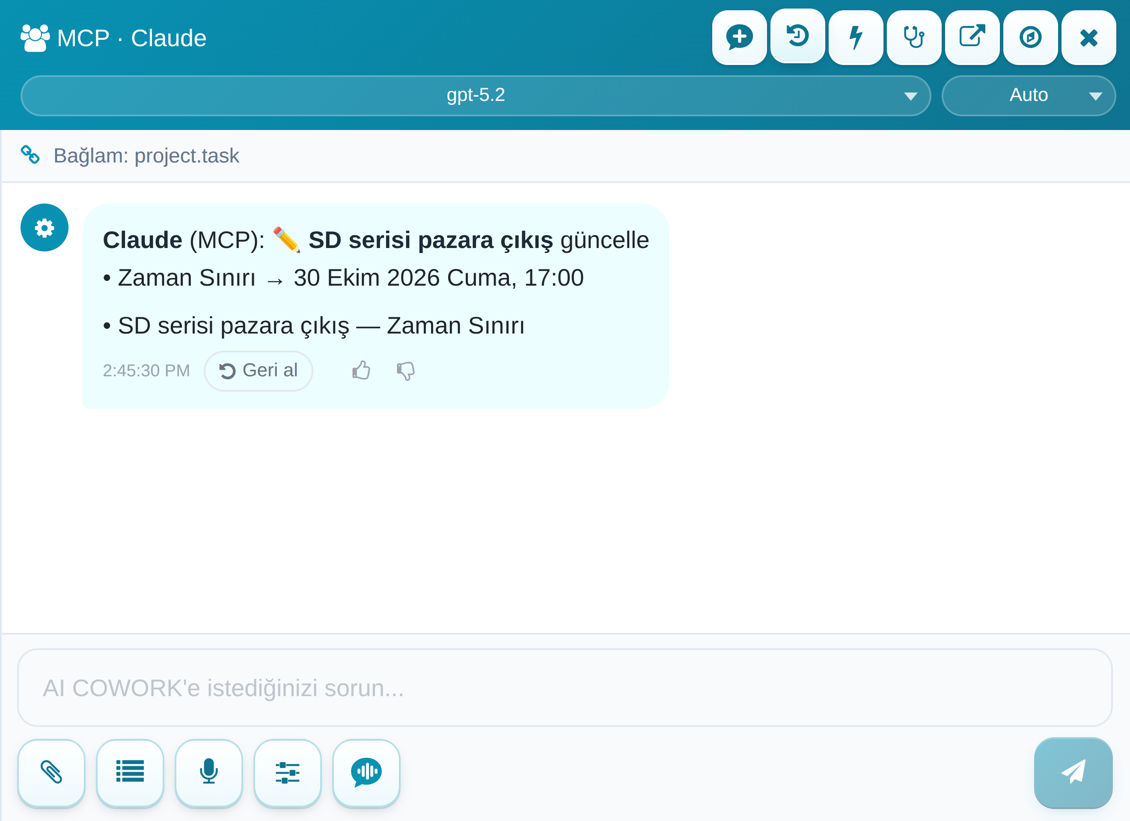Viewport: 1130px width, 821px height.
Task: Click the line ending with — Zaman Sınırı
Action: (x=313, y=326)
